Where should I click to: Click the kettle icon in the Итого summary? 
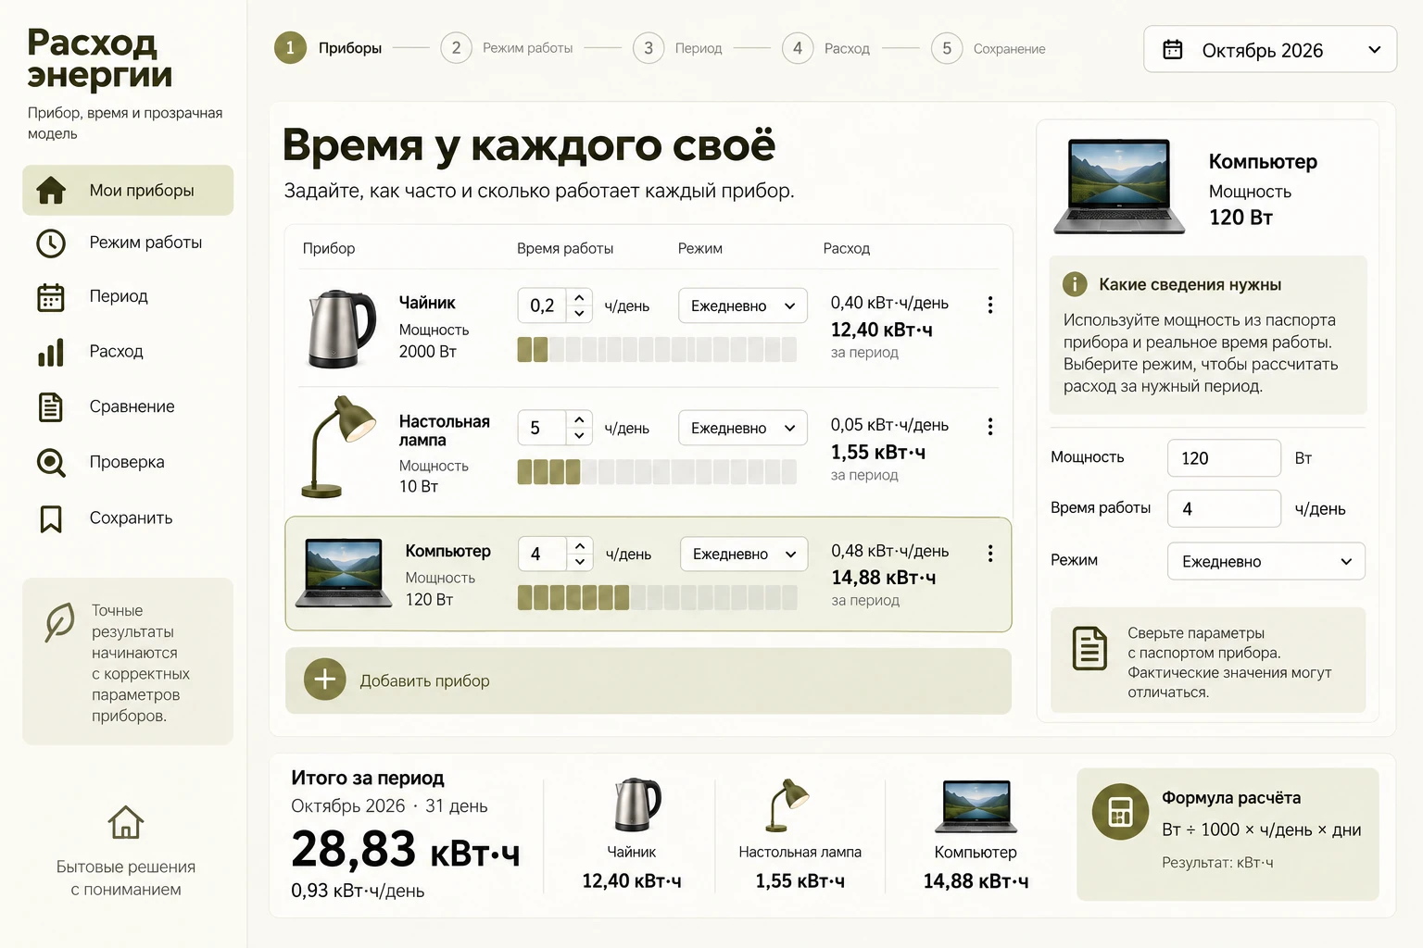click(637, 804)
